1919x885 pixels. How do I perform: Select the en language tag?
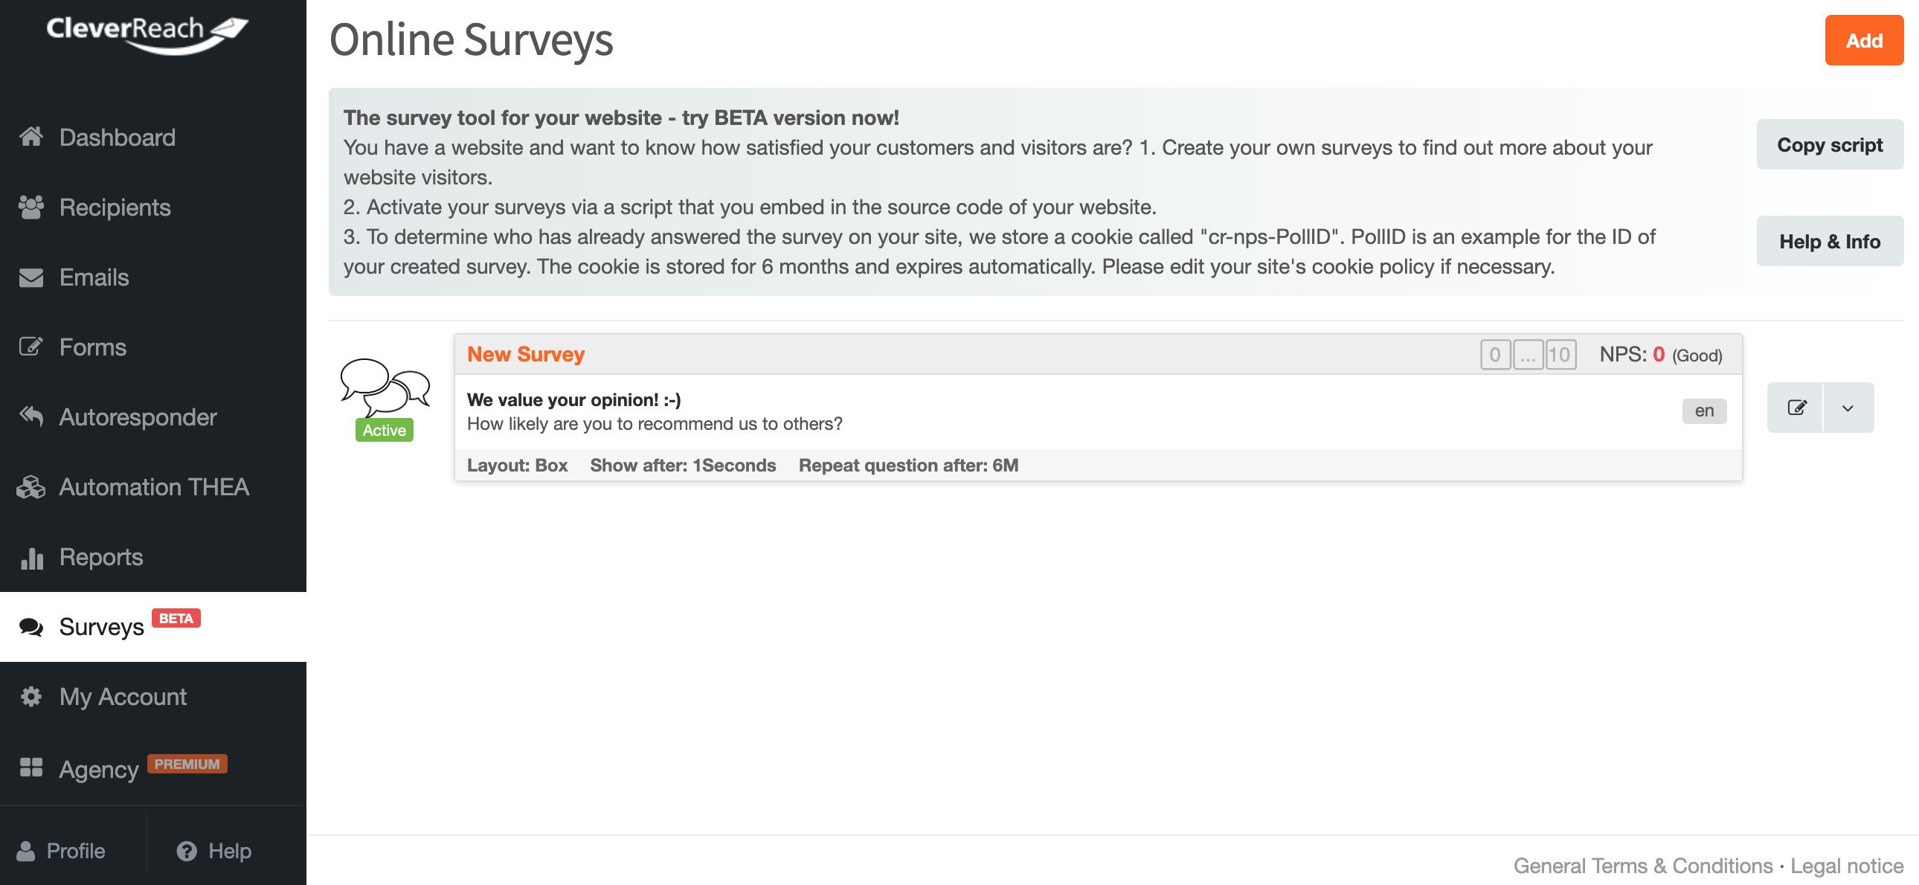tap(1704, 411)
